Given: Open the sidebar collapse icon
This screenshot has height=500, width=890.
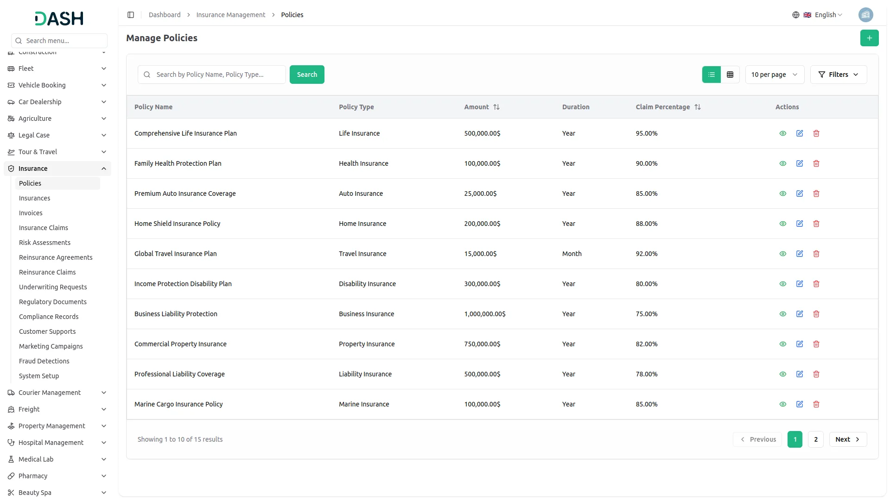Looking at the screenshot, I should click(x=130, y=14).
